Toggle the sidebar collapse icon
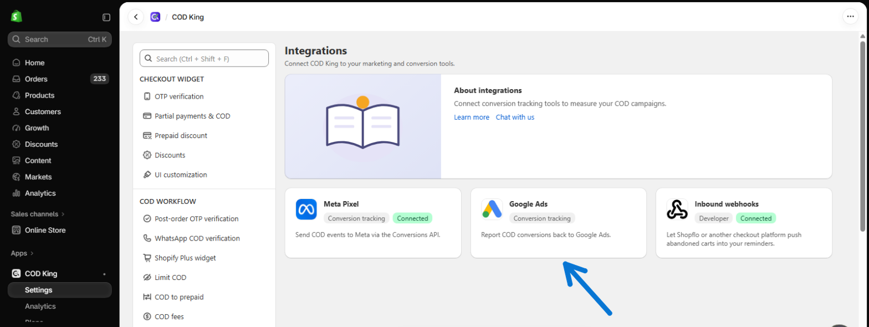The image size is (869, 327). click(x=106, y=17)
